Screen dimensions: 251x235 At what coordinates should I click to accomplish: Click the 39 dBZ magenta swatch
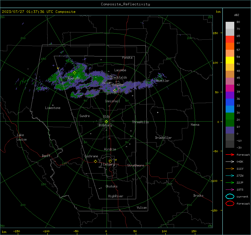point(230,88)
